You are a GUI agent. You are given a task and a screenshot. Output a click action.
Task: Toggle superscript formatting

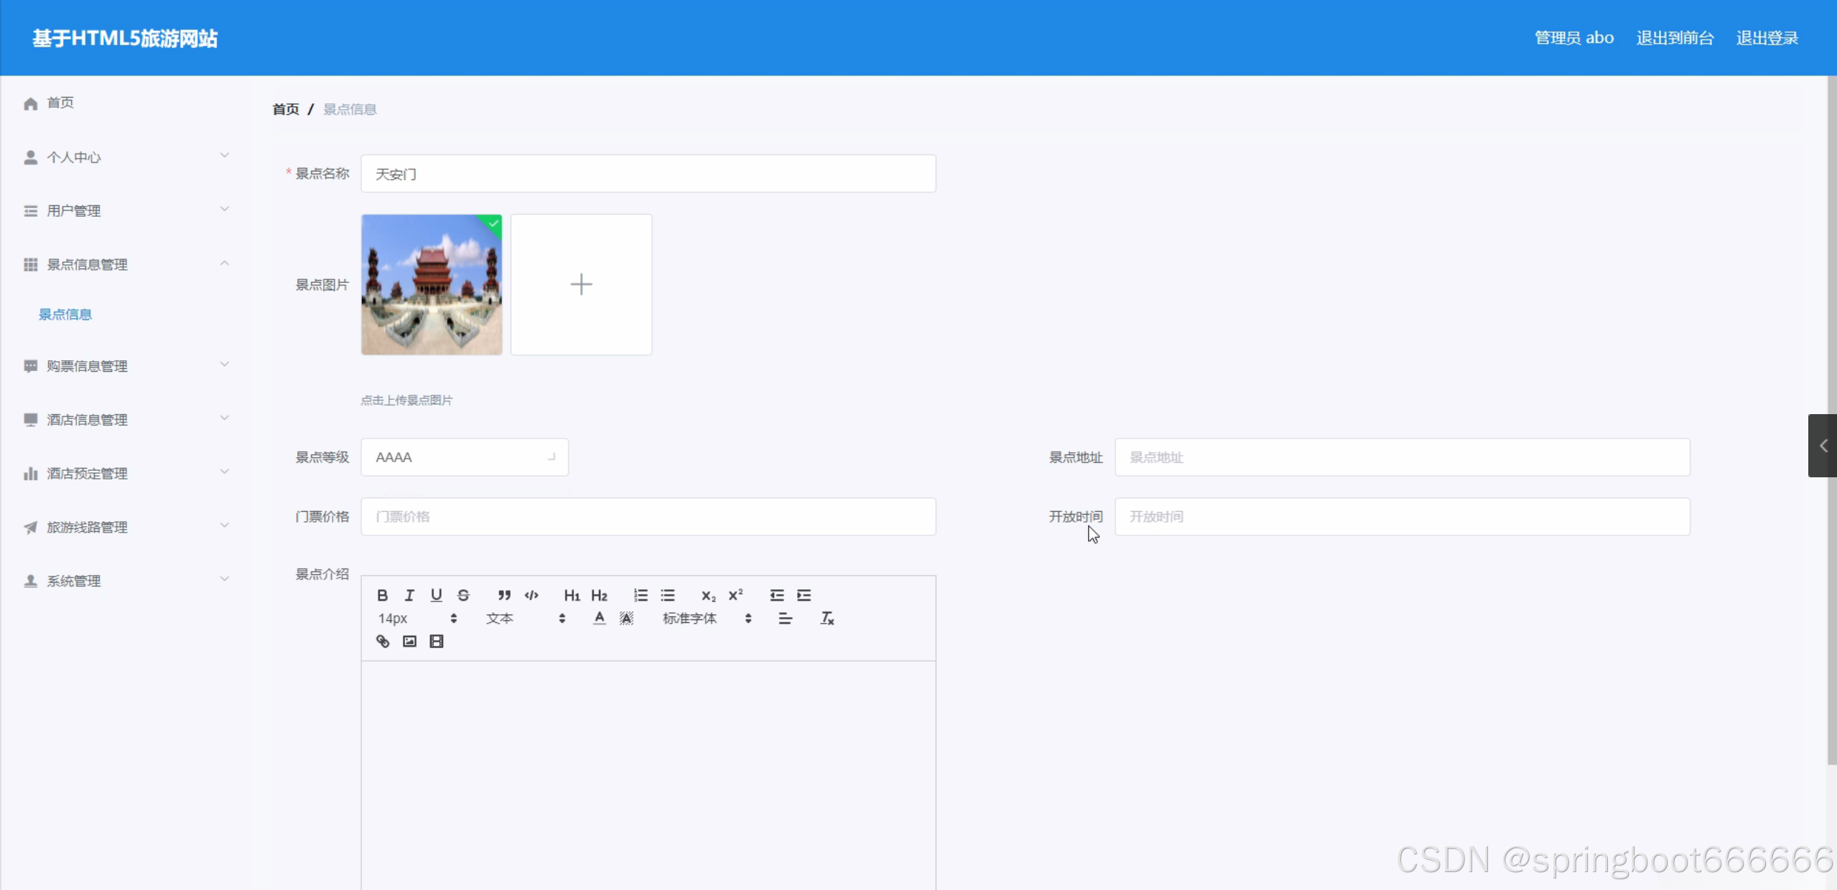tap(735, 595)
